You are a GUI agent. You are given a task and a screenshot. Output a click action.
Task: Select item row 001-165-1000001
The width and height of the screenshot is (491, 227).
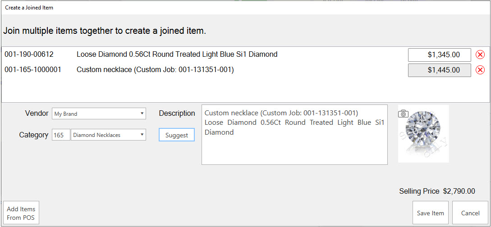pos(33,70)
